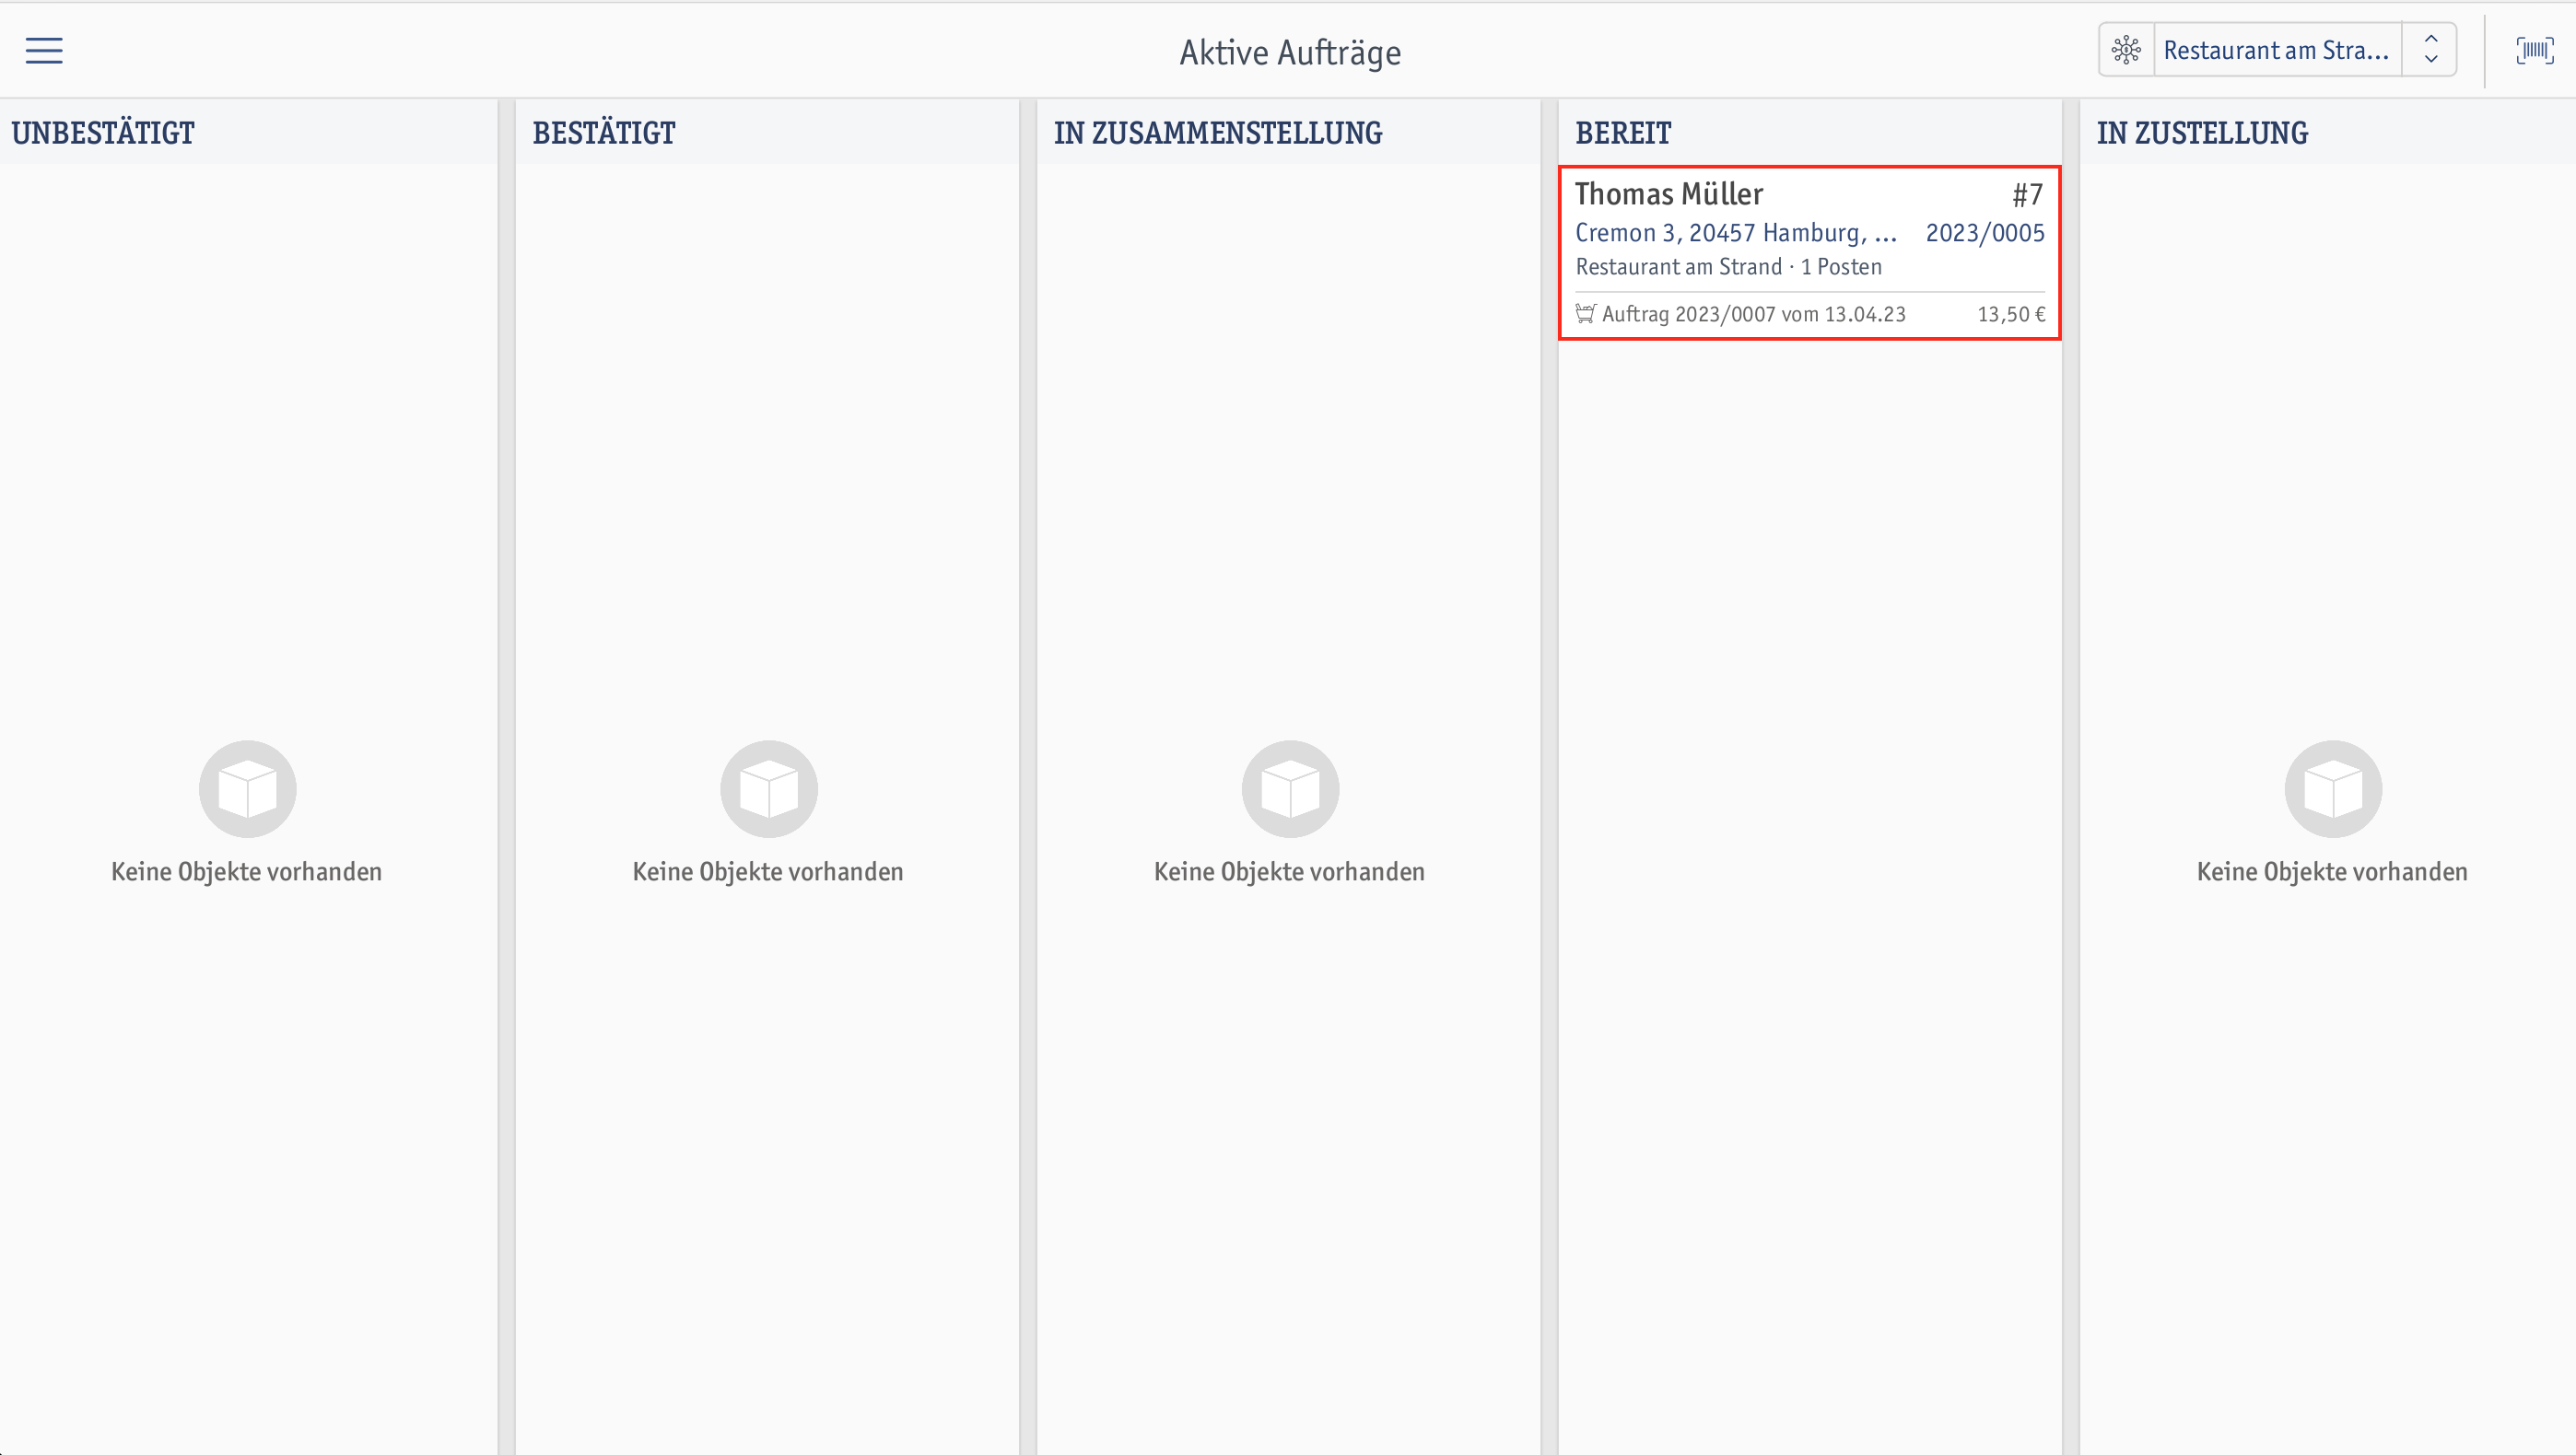Click the snowflake store icon
The height and width of the screenshot is (1455, 2576).
tap(2126, 50)
